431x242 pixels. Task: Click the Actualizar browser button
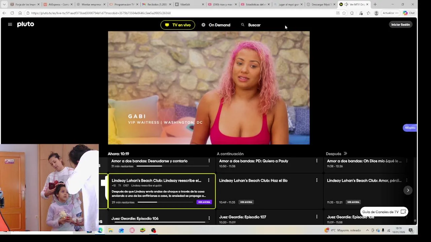(390, 13)
